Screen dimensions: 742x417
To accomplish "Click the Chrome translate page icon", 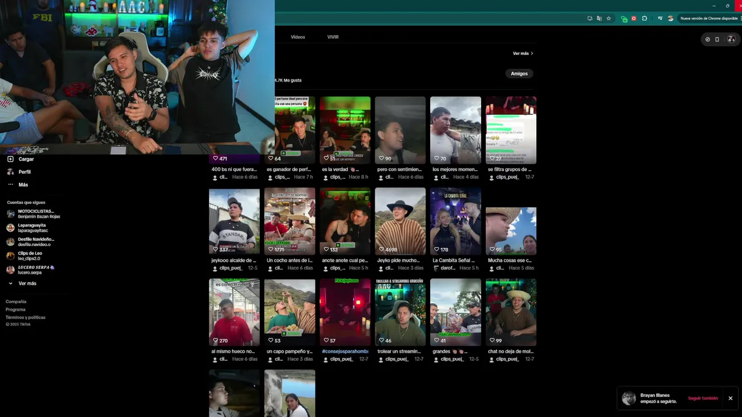I will tap(599, 19).
